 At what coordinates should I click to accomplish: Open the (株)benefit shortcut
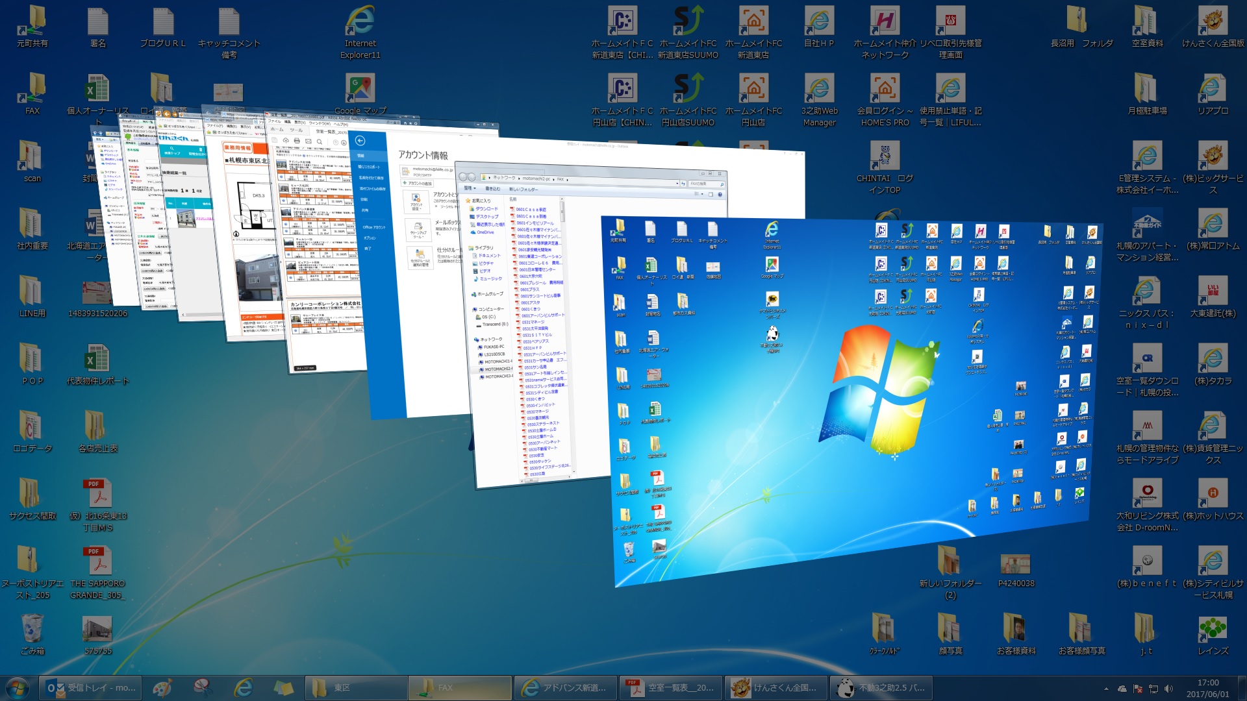pos(1147,567)
